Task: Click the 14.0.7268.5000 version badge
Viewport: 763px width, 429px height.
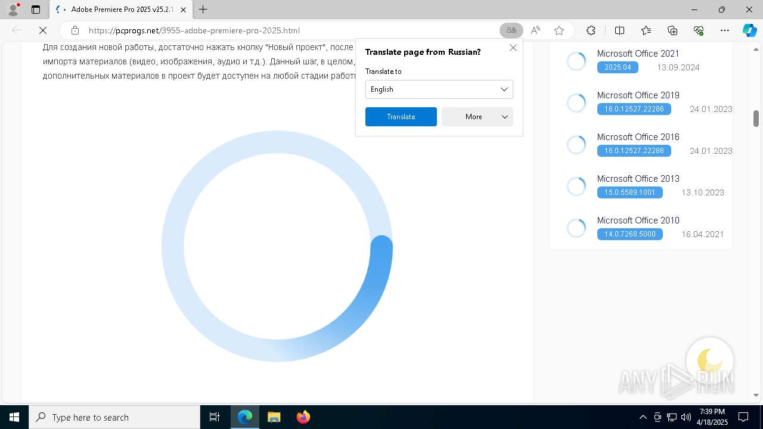Action: (x=630, y=234)
